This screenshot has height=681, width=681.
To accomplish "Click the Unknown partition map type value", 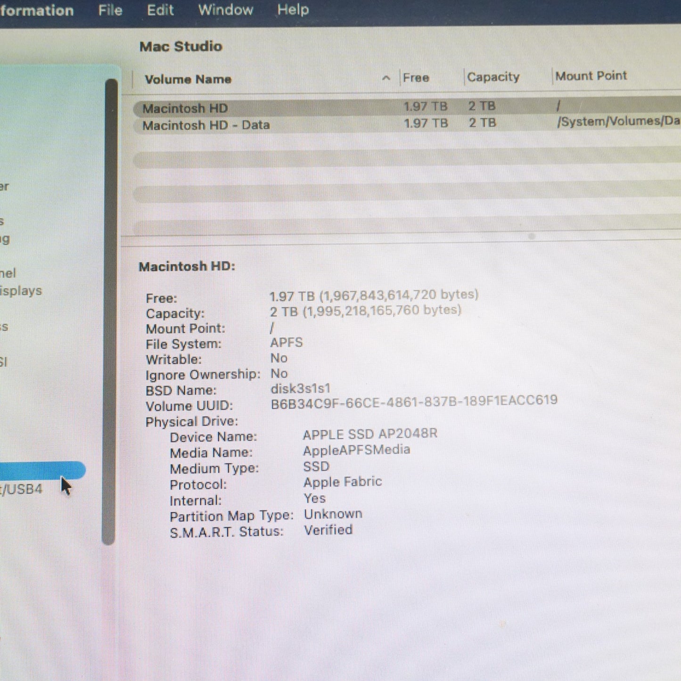I will 333,514.
